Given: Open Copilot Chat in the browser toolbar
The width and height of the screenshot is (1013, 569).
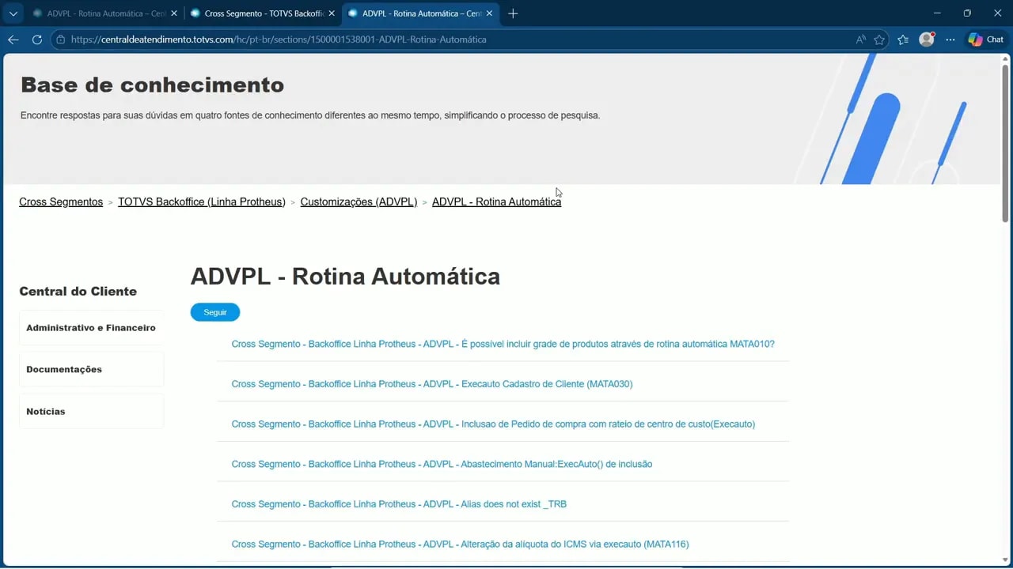Looking at the screenshot, I should click(x=985, y=39).
